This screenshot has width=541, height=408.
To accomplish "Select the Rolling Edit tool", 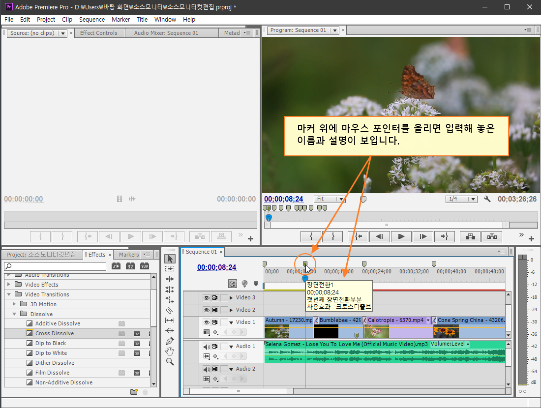I will click(x=170, y=290).
